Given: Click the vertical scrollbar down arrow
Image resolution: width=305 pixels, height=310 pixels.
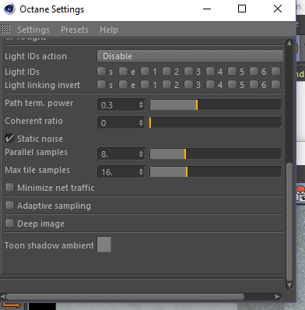Looking at the screenshot, I should [289, 285].
